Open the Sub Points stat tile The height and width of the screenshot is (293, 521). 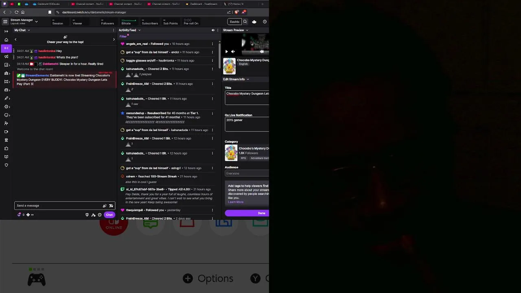[x=171, y=22]
